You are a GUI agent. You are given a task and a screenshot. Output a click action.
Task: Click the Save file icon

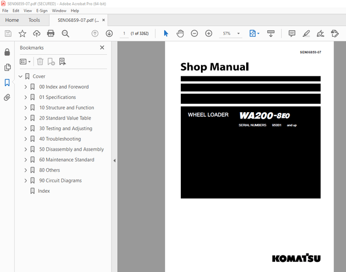tap(8, 34)
